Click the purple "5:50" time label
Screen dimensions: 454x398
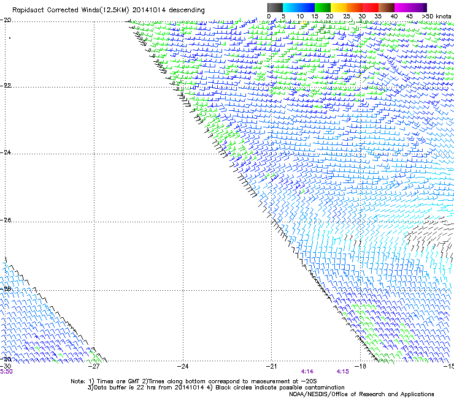[6, 372]
